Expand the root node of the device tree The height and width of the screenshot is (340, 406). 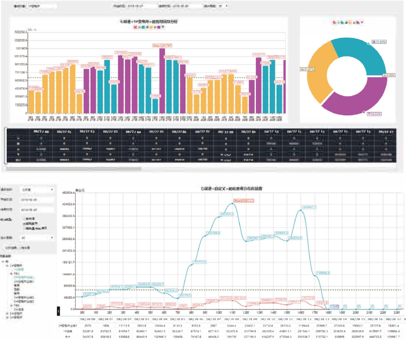[2, 261]
